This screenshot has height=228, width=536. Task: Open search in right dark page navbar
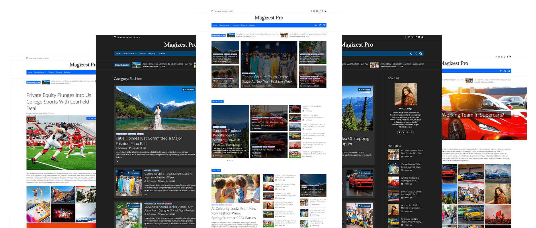pos(420,53)
